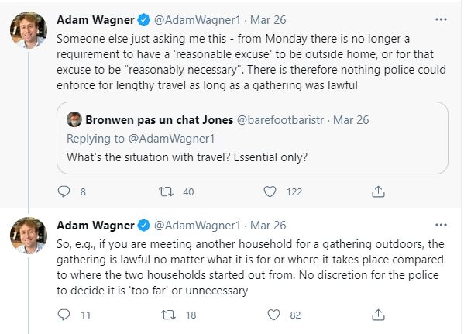Image resolution: width=464 pixels, height=334 pixels.
Task: Like the first tweet with 122 likes
Action: (270, 191)
